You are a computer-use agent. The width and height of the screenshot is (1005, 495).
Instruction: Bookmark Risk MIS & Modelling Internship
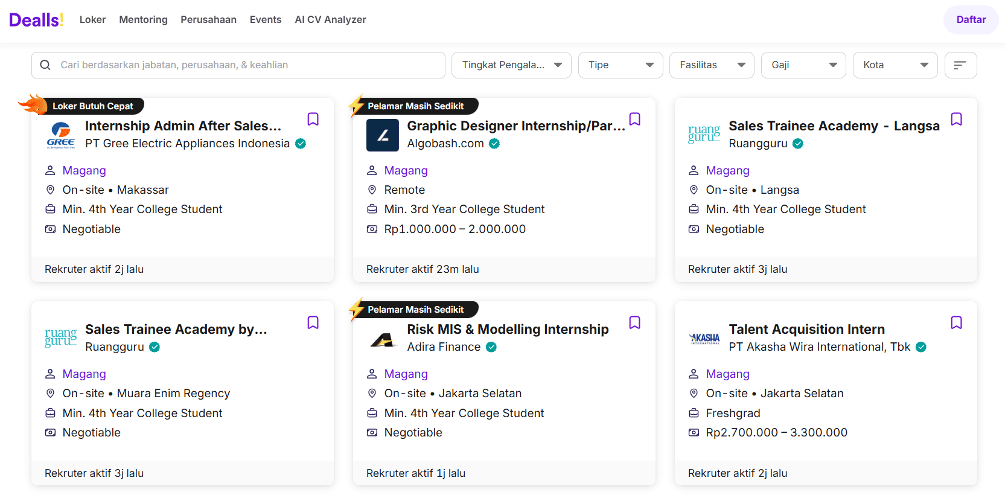pyautogui.click(x=634, y=322)
